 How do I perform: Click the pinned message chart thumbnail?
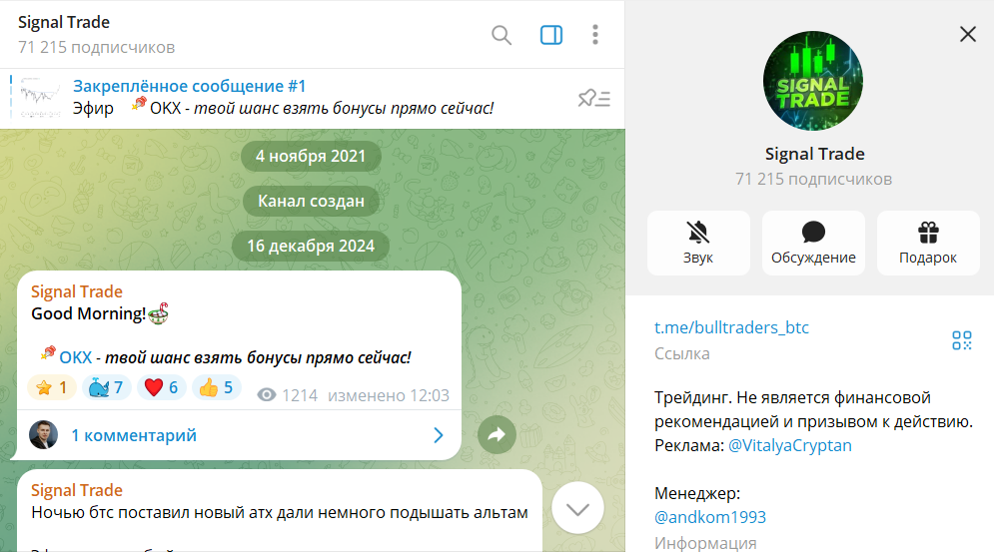(40, 98)
